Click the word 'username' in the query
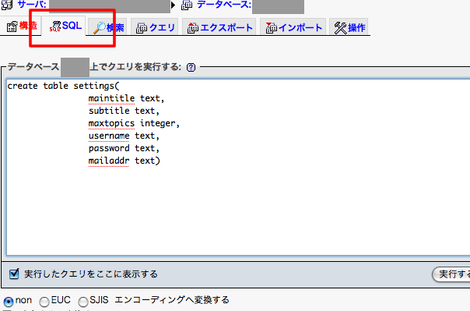Viewport: 470px width, 311px height. pos(109,136)
